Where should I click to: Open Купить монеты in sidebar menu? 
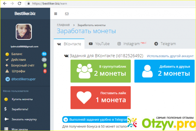tap(22, 99)
